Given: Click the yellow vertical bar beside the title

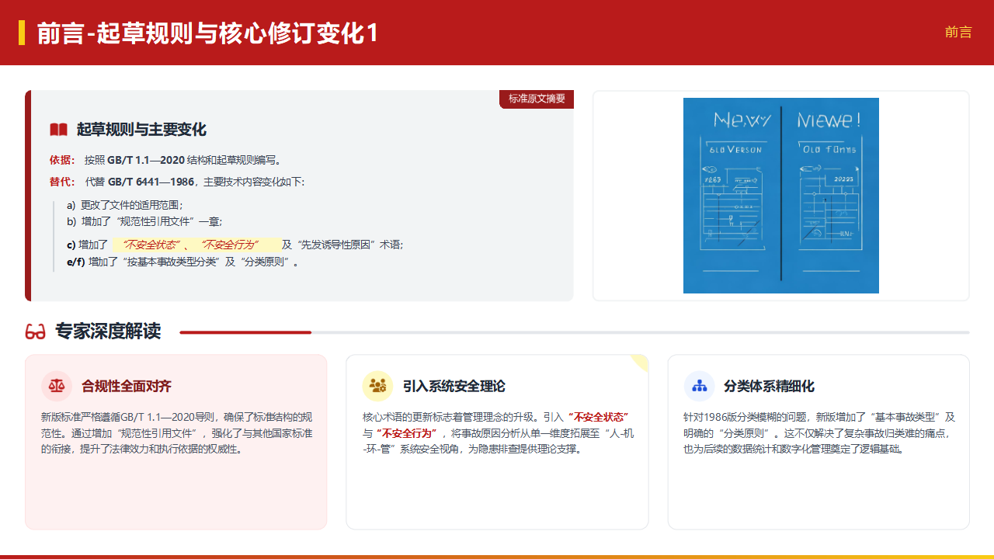Looking at the screenshot, I should tap(22, 33).
